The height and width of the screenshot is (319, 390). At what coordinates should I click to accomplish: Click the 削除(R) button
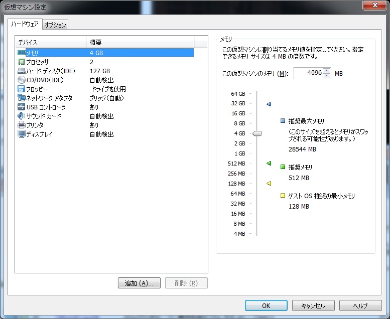click(x=186, y=283)
